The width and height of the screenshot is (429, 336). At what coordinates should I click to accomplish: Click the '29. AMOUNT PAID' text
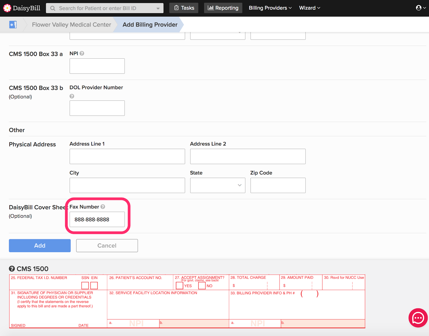(297, 278)
